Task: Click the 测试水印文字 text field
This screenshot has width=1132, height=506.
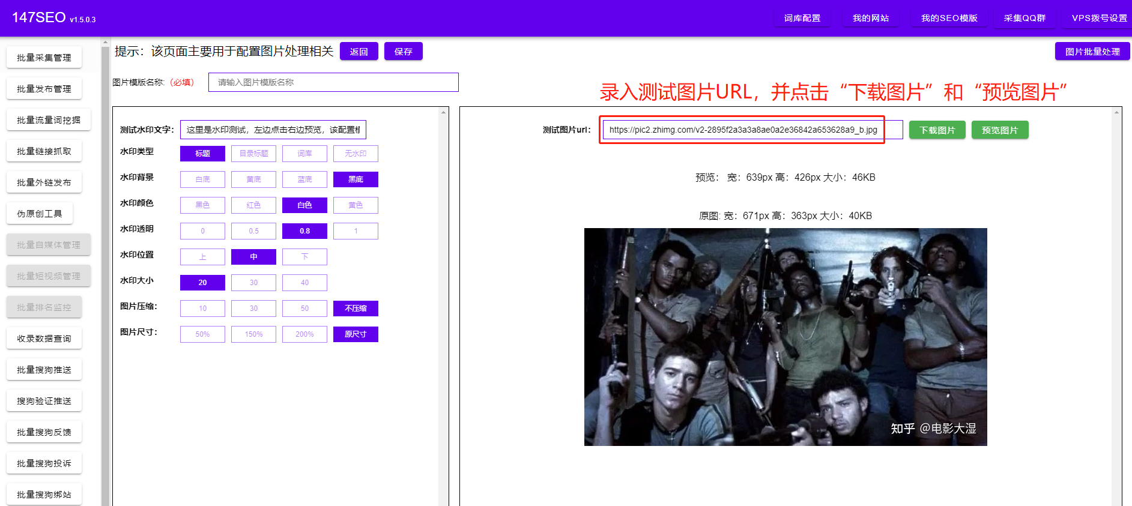Action: coord(273,130)
